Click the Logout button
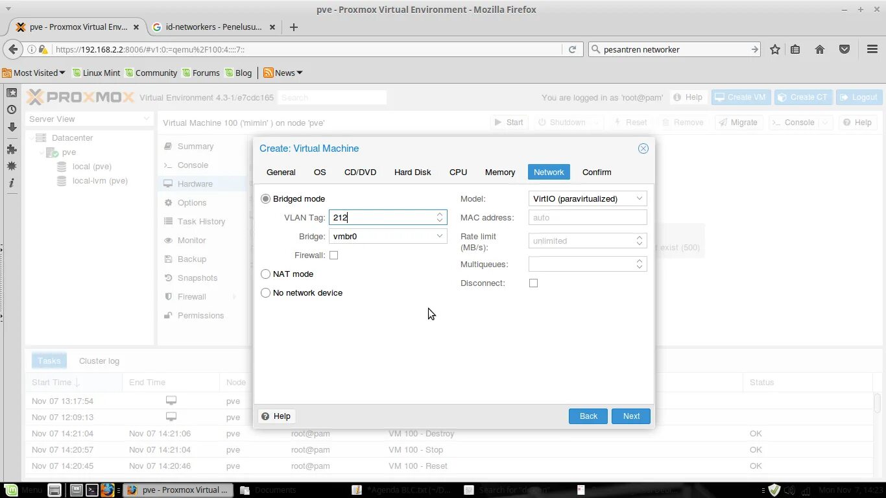Viewport: 886px width, 498px height. (x=859, y=97)
